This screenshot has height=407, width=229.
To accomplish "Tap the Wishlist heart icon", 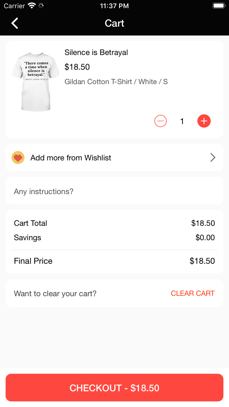I will tap(18, 158).
